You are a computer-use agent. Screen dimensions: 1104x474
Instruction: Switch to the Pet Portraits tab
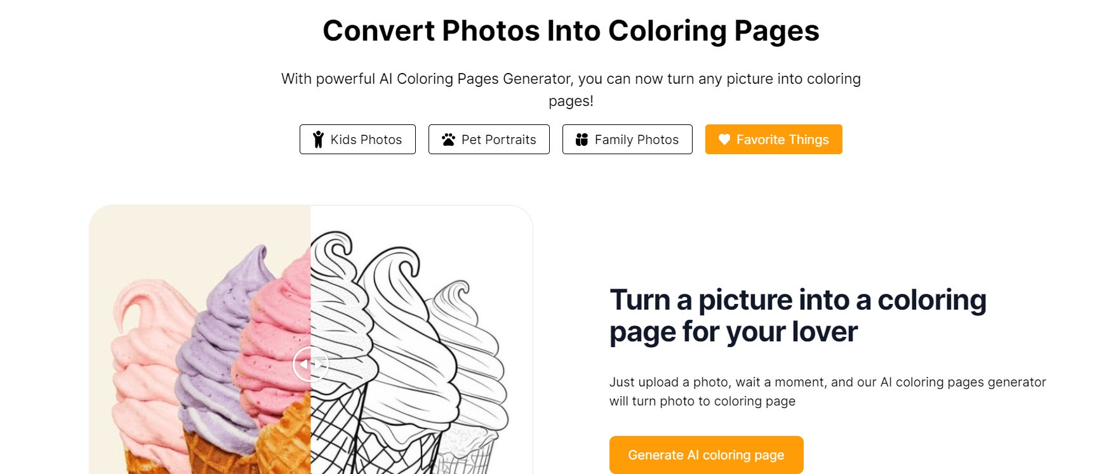[x=489, y=140]
